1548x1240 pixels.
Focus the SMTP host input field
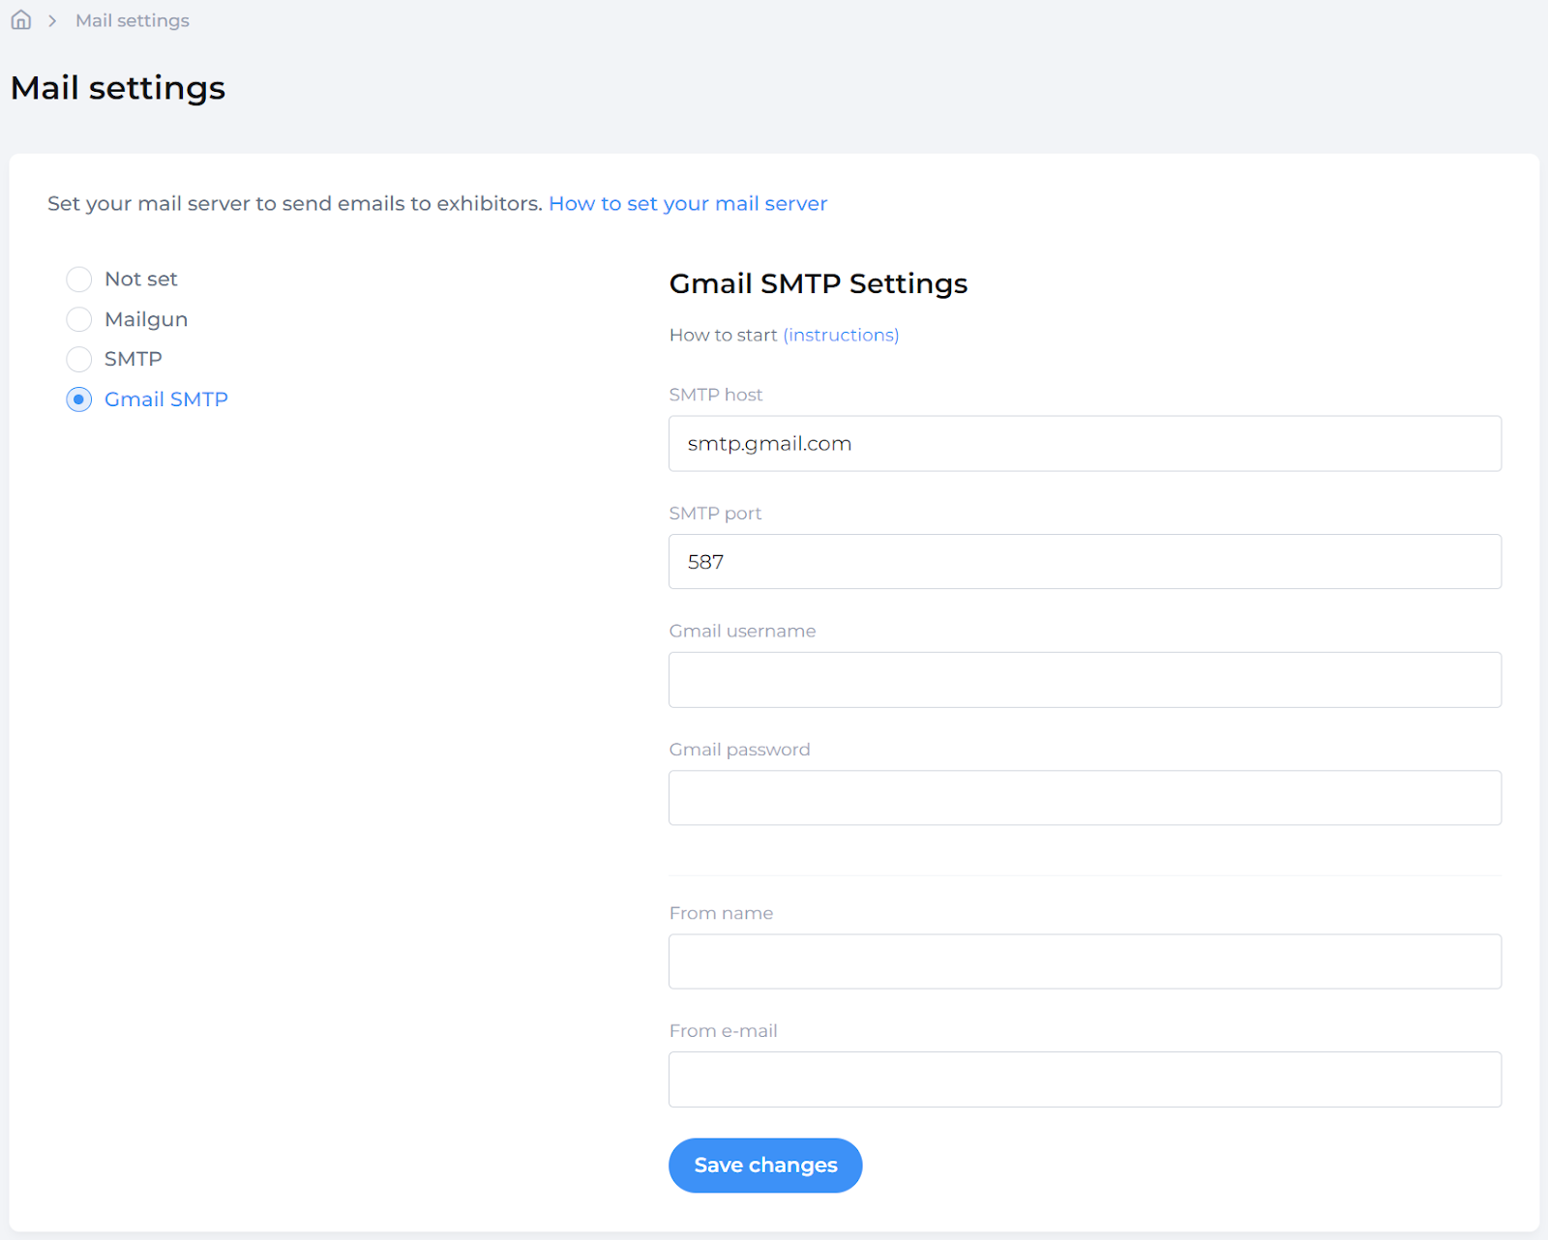[x=1085, y=444]
